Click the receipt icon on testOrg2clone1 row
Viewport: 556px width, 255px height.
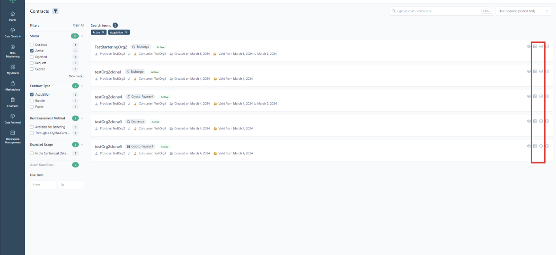click(535, 71)
